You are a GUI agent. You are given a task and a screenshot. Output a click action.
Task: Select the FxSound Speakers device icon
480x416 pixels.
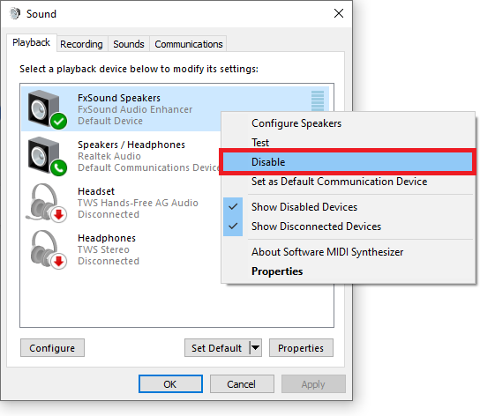tap(47, 109)
